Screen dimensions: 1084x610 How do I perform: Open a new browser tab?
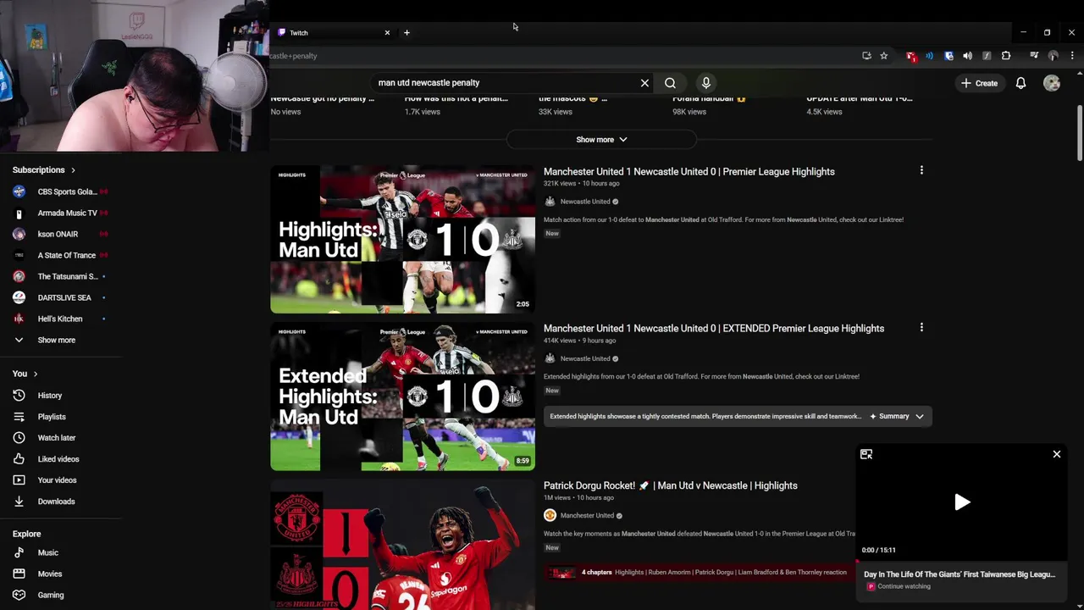coord(406,33)
